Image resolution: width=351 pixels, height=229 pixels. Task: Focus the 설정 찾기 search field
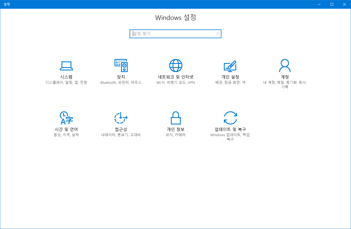(172, 34)
